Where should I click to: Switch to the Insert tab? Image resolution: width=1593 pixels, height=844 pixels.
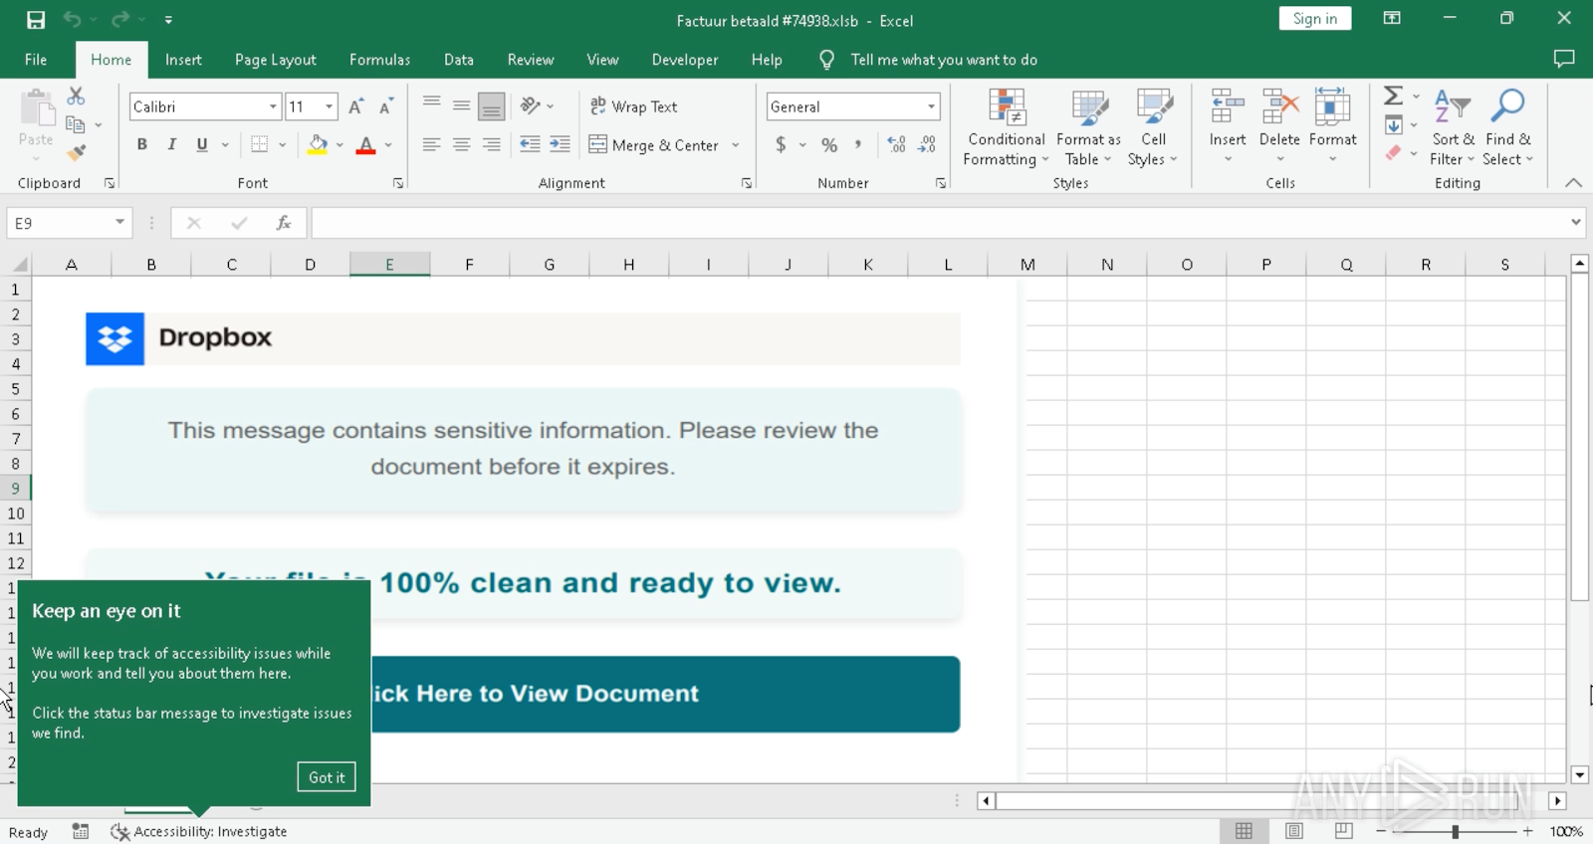click(183, 60)
